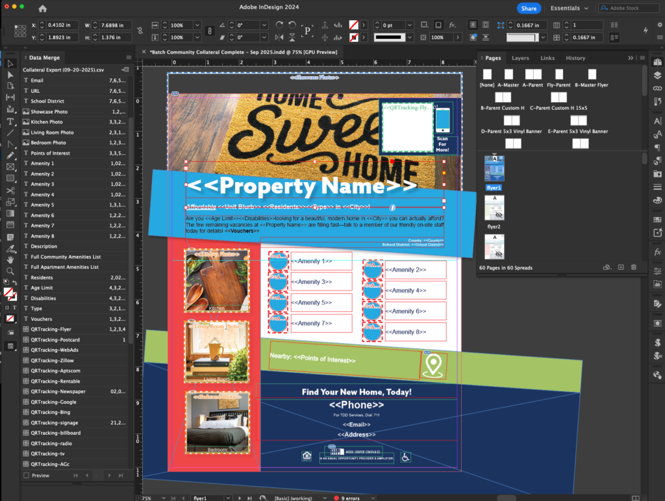Screen dimensions: 665x501
Task: Select the Direct Selection tool
Action: coord(10,75)
